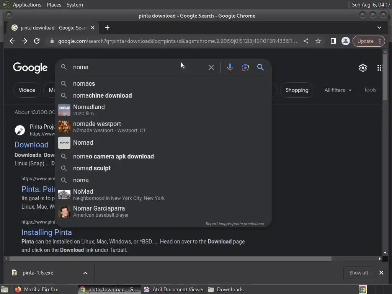Viewport: 392px width, 294px height.
Task: Pick the nomachine download suggestion
Action: 163,95
